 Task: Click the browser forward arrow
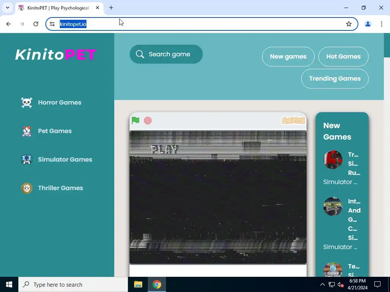(x=22, y=24)
